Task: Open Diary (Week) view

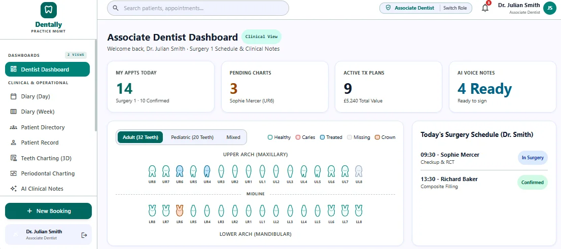Action: pyautogui.click(x=47, y=112)
